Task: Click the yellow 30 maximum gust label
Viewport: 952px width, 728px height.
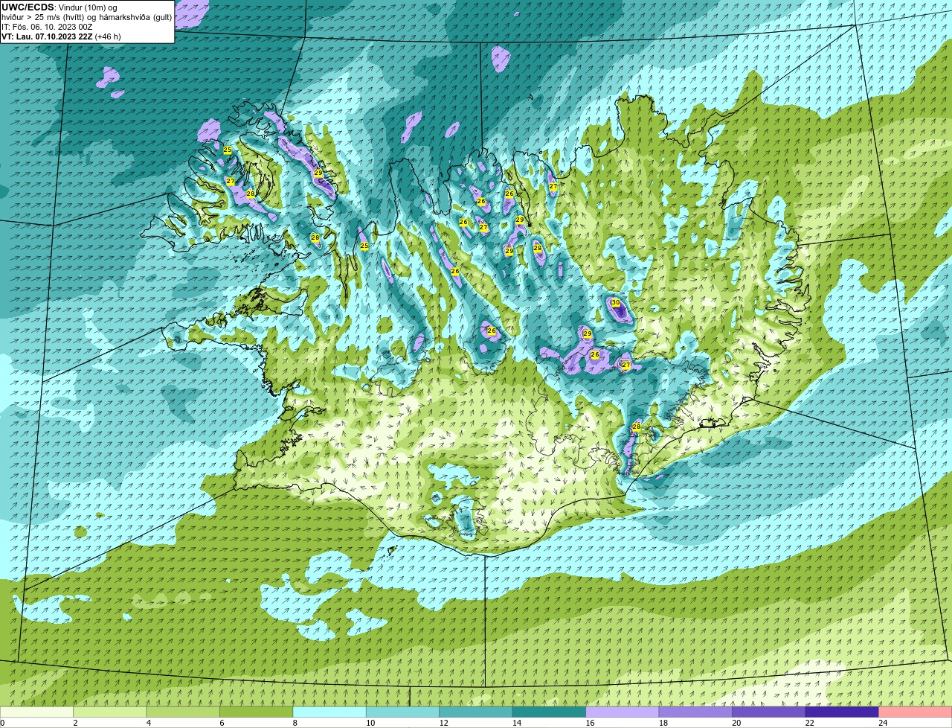Action: click(615, 303)
